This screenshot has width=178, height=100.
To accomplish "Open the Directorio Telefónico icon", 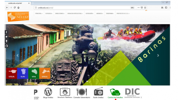I will 65,92.
